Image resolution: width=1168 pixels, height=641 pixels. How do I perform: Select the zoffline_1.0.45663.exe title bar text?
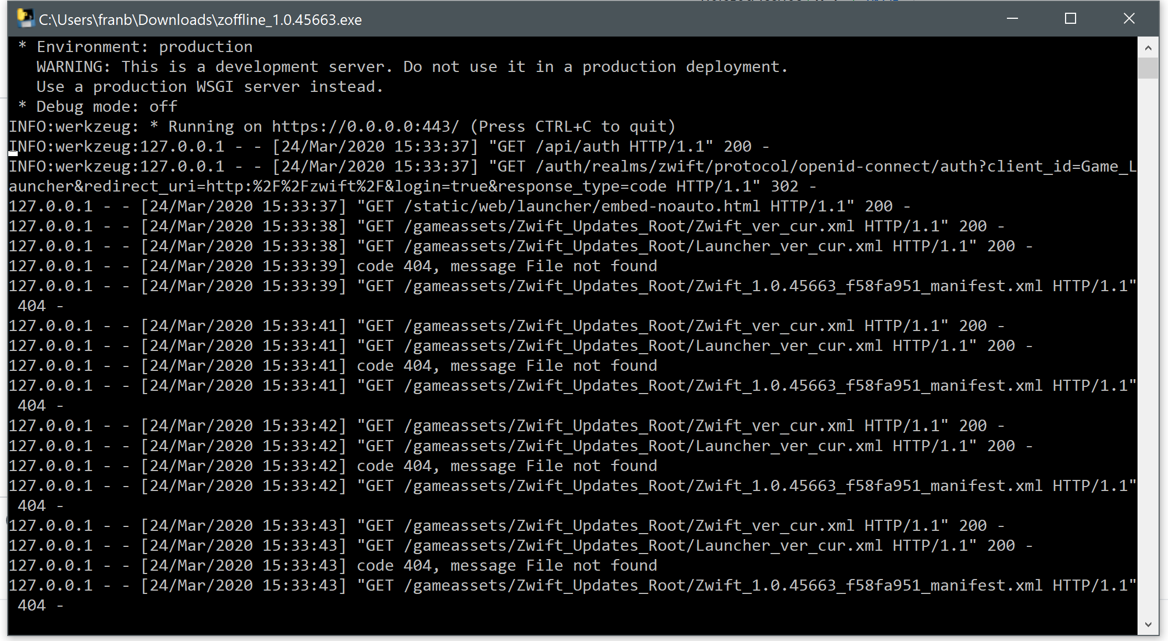(x=200, y=19)
